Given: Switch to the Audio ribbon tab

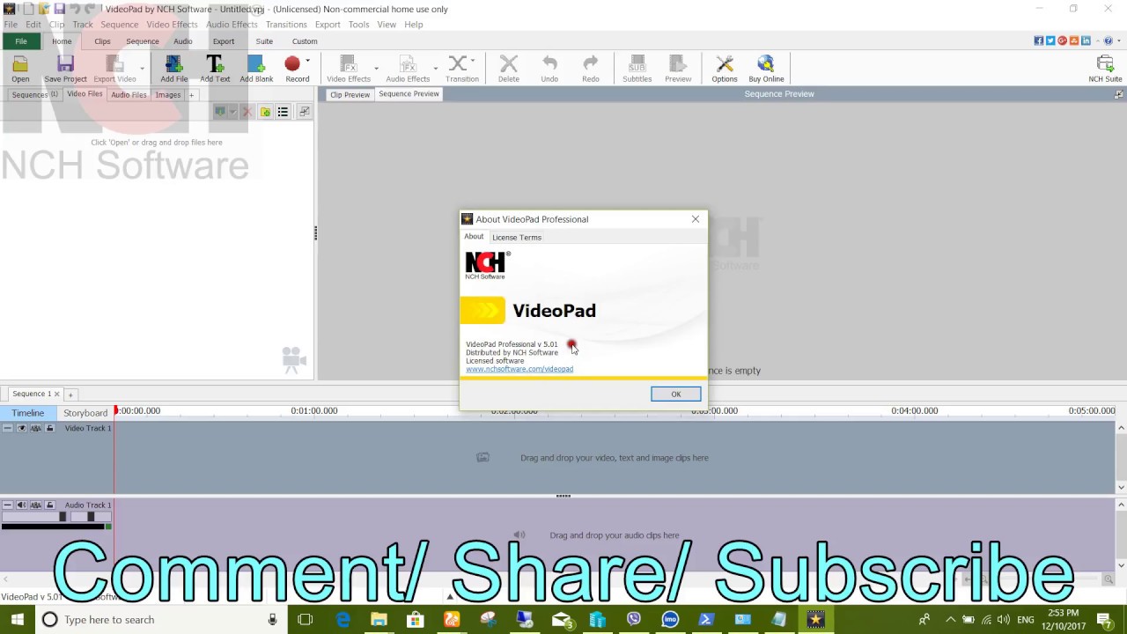Looking at the screenshot, I should point(182,41).
